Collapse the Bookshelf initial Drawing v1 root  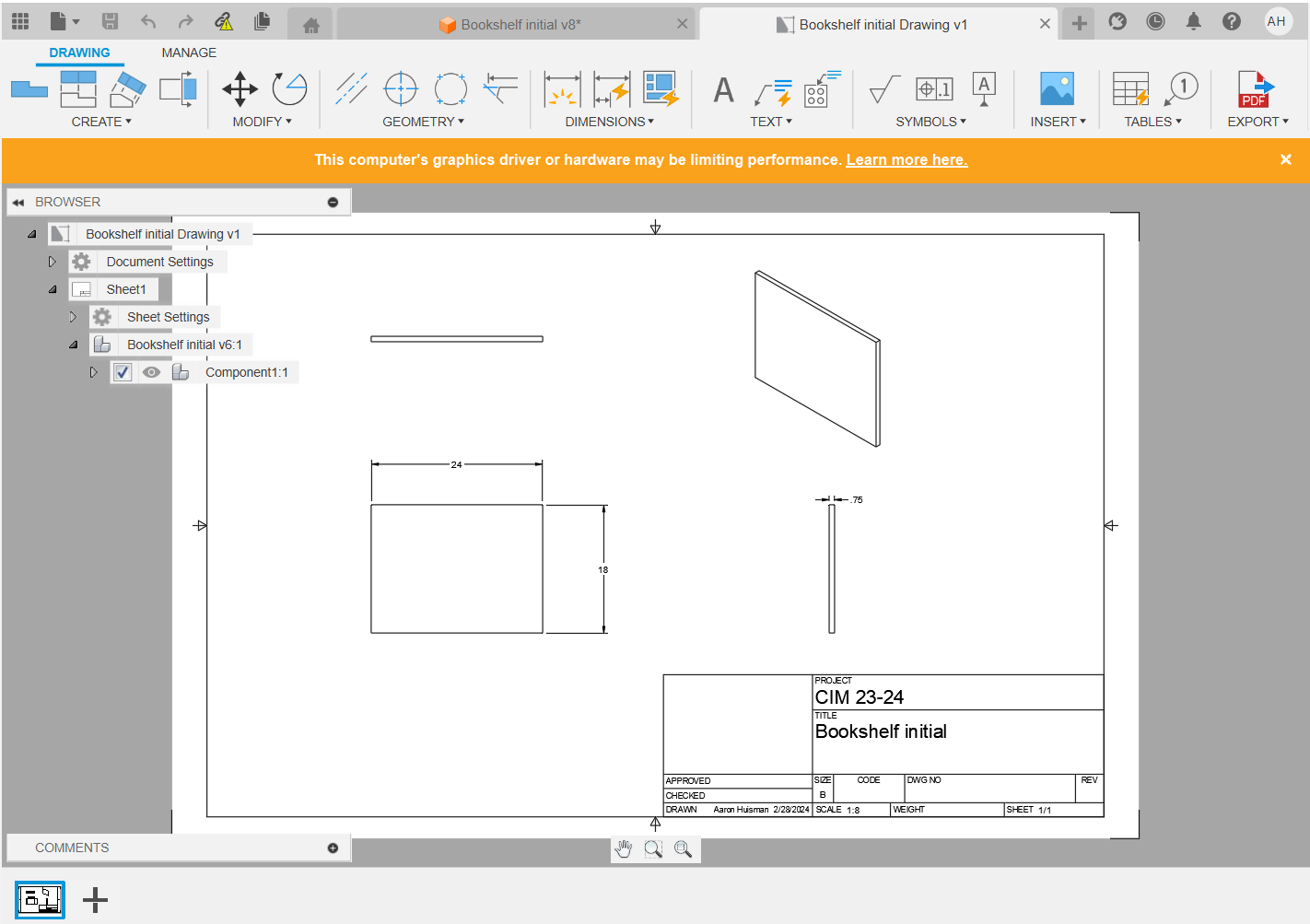tap(31, 234)
